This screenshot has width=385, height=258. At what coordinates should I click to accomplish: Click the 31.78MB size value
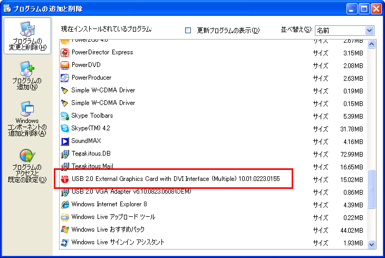pos(352,129)
